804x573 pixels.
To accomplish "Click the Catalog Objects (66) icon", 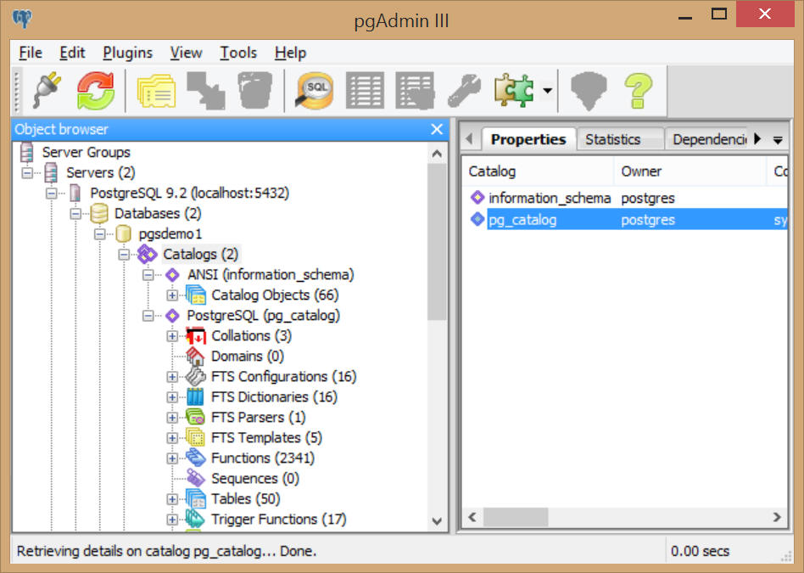I will coord(196,295).
